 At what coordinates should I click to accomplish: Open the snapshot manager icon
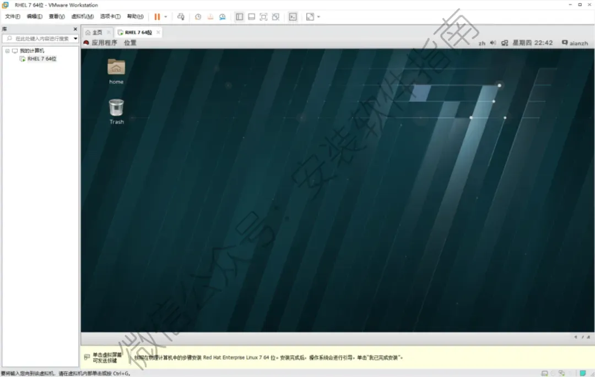coord(223,17)
